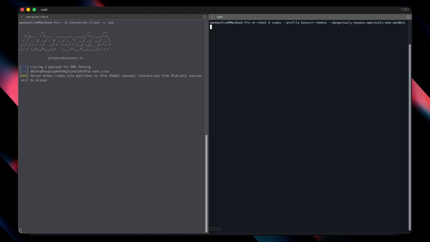Zoom the terminal window with the green button
This screenshot has width=430, height=242.
click(x=34, y=10)
